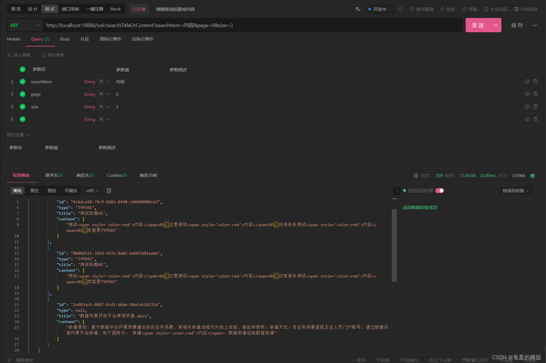This screenshot has width=546, height=363.
Task: Click generate code (生成代码)
Action: pyautogui.click(x=495, y=9)
